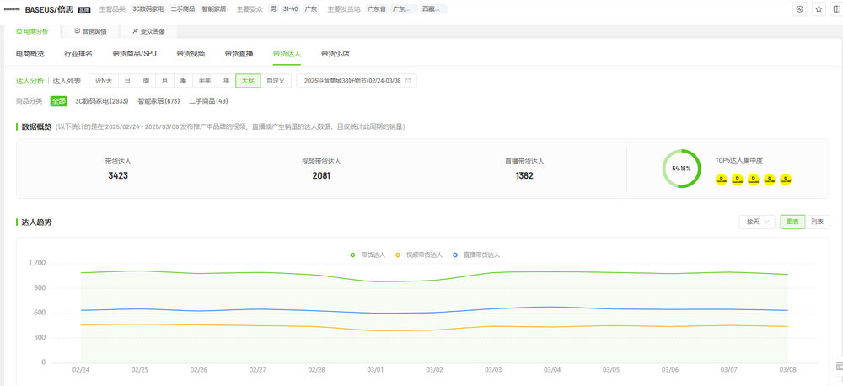Toggle 带货达人 legend series
This screenshot has height=386, width=843.
pyautogui.click(x=368, y=255)
